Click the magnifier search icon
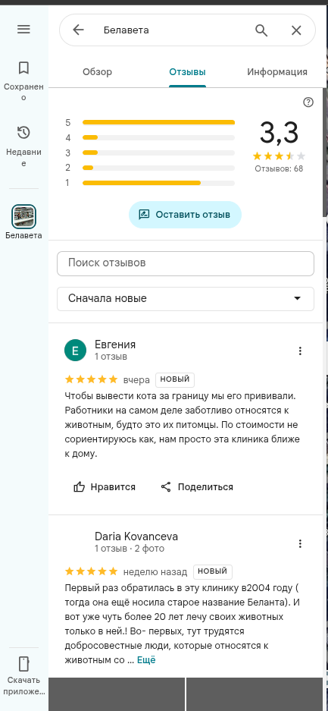 click(x=261, y=30)
